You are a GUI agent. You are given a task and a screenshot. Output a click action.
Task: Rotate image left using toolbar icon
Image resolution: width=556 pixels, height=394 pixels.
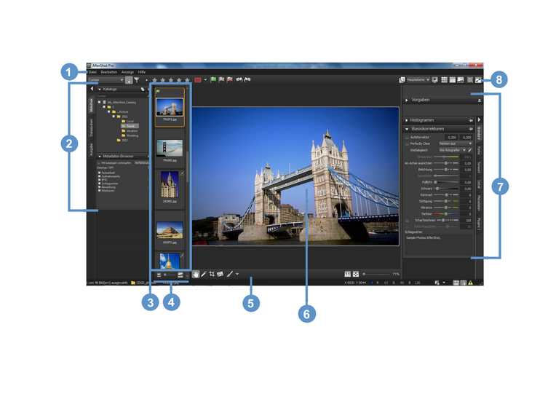(239, 79)
